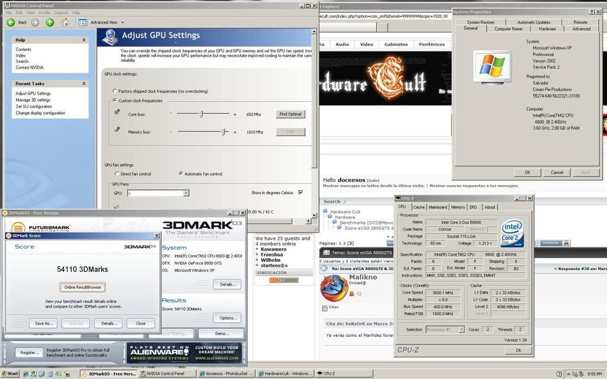607x379 pixels.
Task: Click the green Up arrow icon
Action: 50,23
